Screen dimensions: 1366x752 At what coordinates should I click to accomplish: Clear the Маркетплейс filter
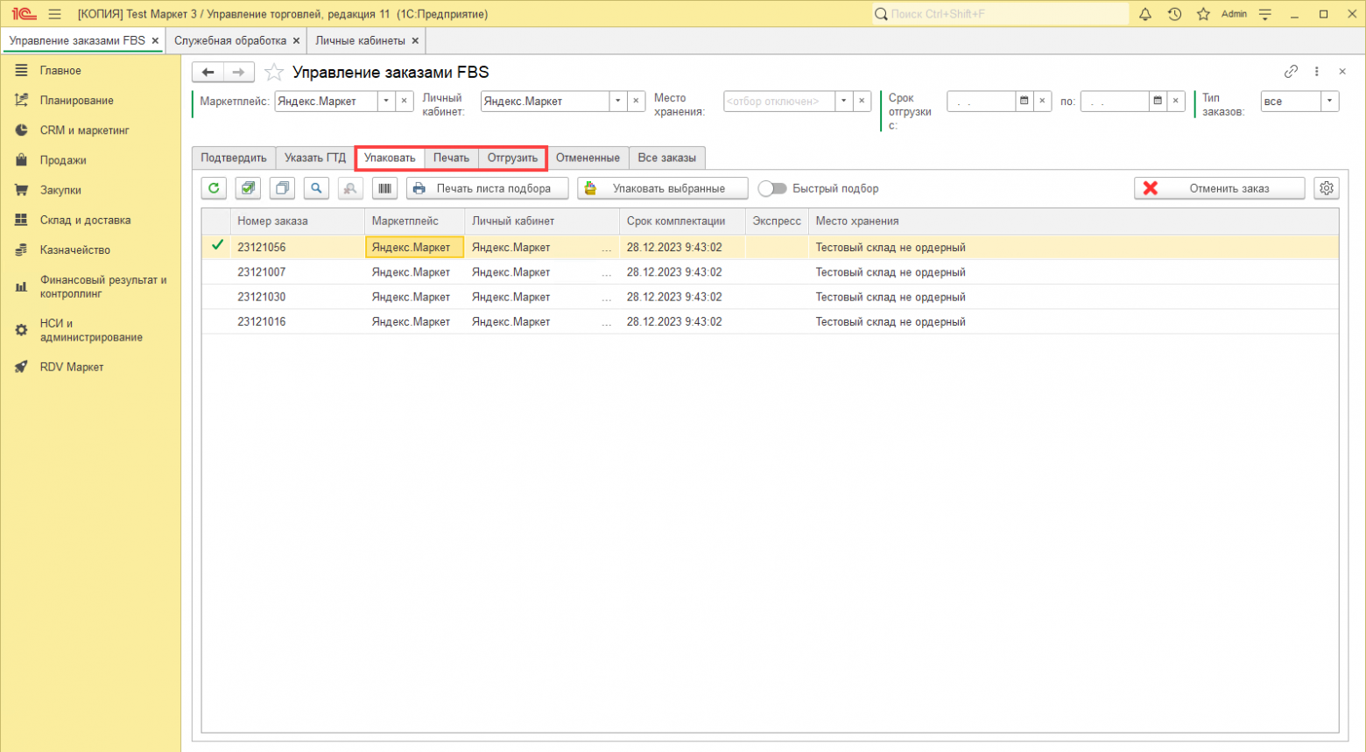405,101
